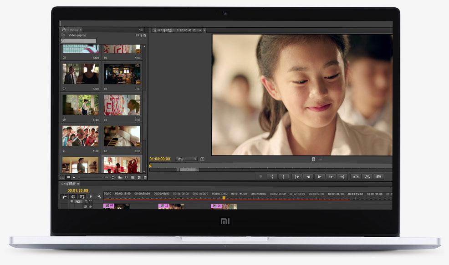This screenshot has height=265, width=449.
Task: Click the project folder icon beside Video.prproj
Action: point(63,35)
